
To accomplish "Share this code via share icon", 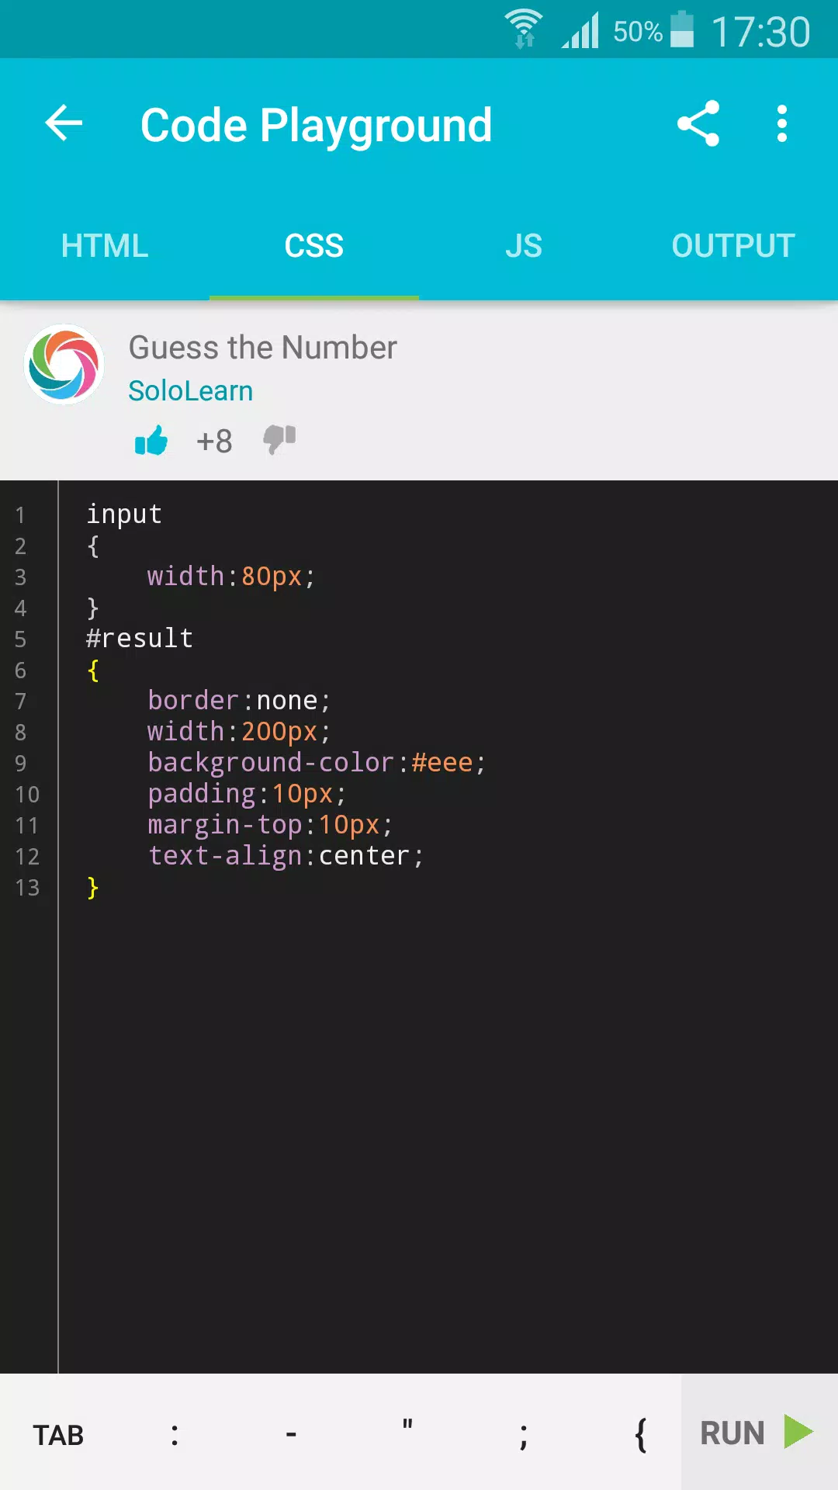I will (x=698, y=123).
